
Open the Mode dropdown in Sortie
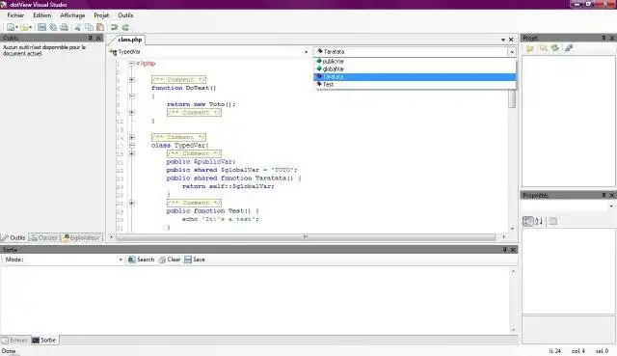pos(121,260)
